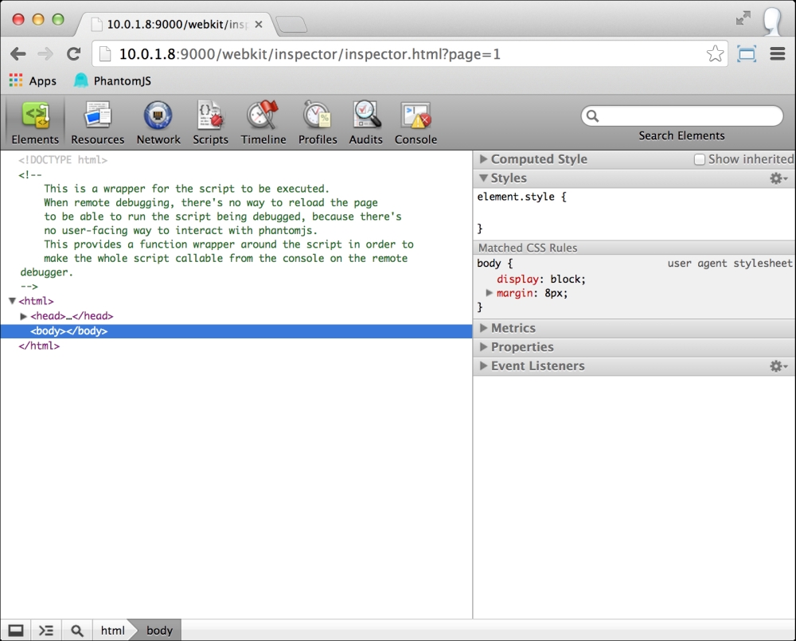Click the comment line mentioning phantomjs
Image resolution: width=796 pixels, height=641 pixels.
(x=180, y=231)
